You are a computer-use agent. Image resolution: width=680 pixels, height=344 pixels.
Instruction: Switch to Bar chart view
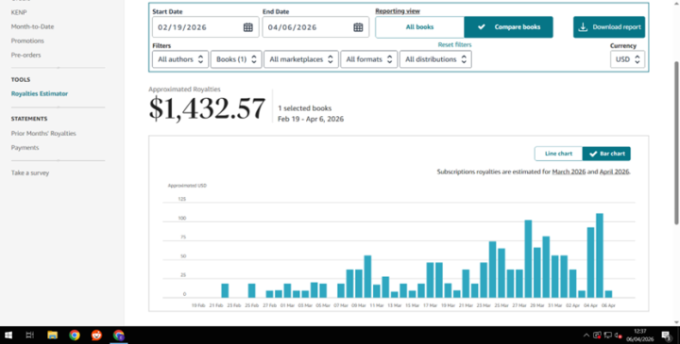click(x=606, y=154)
